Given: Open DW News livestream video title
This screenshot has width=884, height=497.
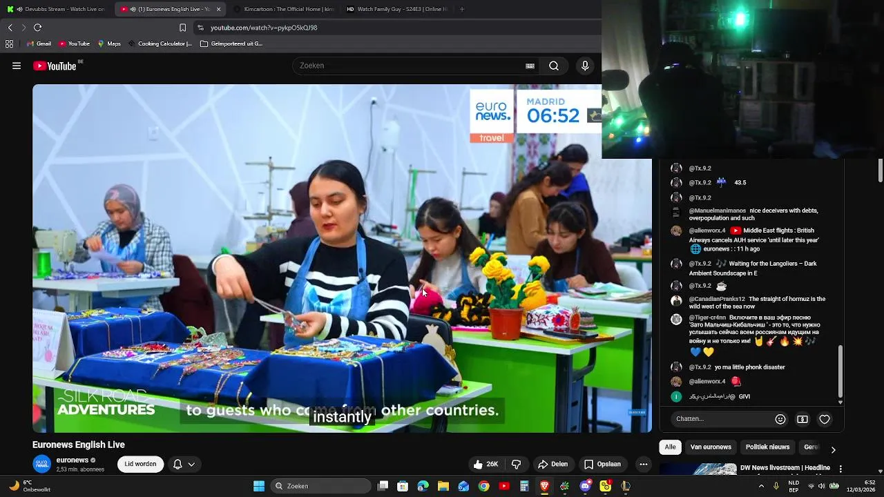Looking at the screenshot, I should (784, 468).
